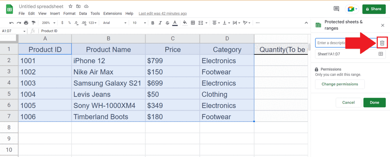Open the Tools menu
Image resolution: width=390 pixels, height=157 pixels.
point(95,13)
